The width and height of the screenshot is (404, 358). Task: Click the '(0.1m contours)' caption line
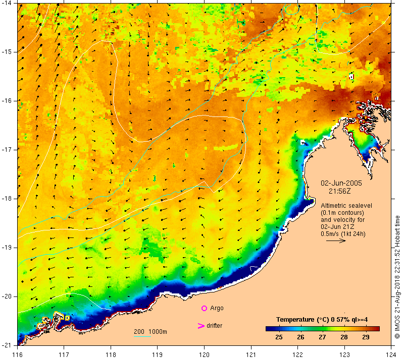click(x=342, y=213)
